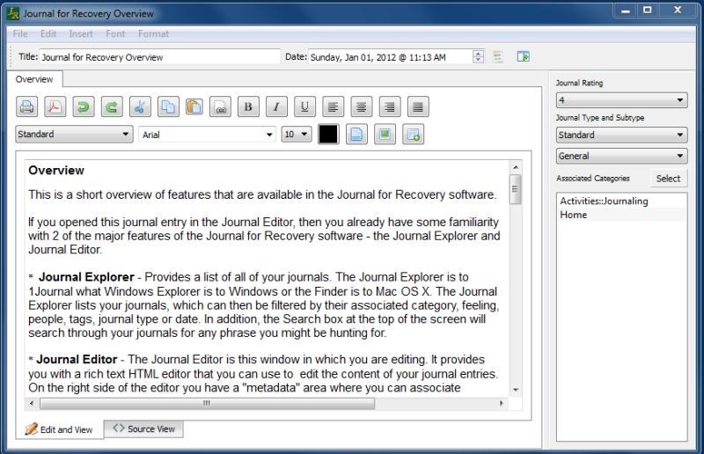Open the Insert menu

pos(81,34)
